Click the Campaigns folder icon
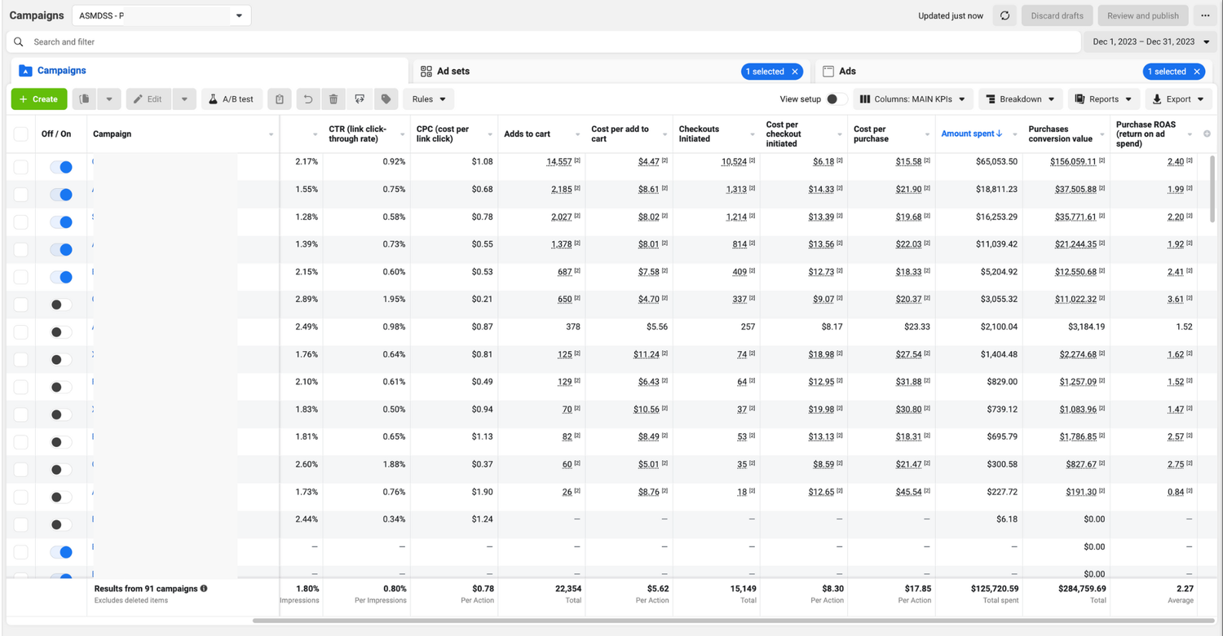The height and width of the screenshot is (636, 1223). coord(25,71)
